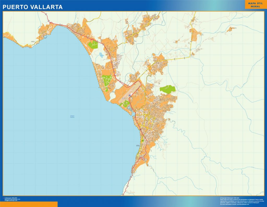
Task: Click the orange bar at bottom left corner
Action: tap(29, 204)
